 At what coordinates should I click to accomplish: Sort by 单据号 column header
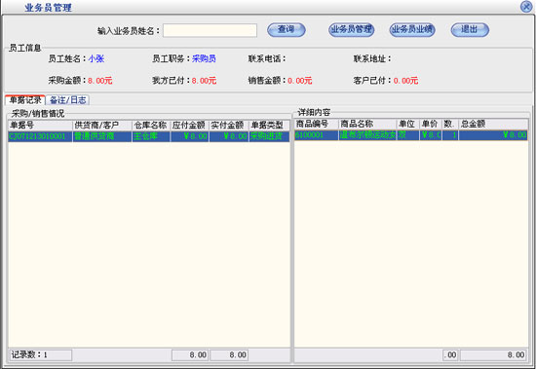click(40, 125)
